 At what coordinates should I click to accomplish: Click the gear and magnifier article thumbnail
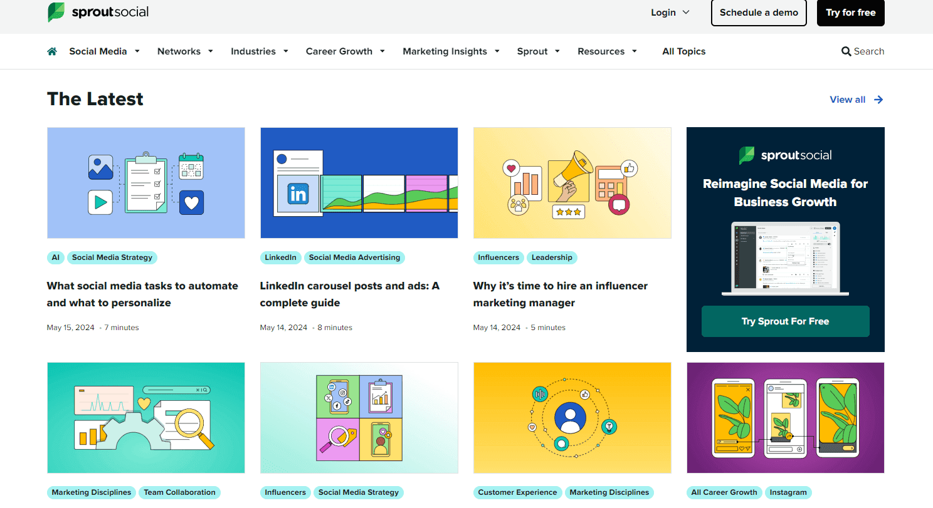tap(146, 418)
